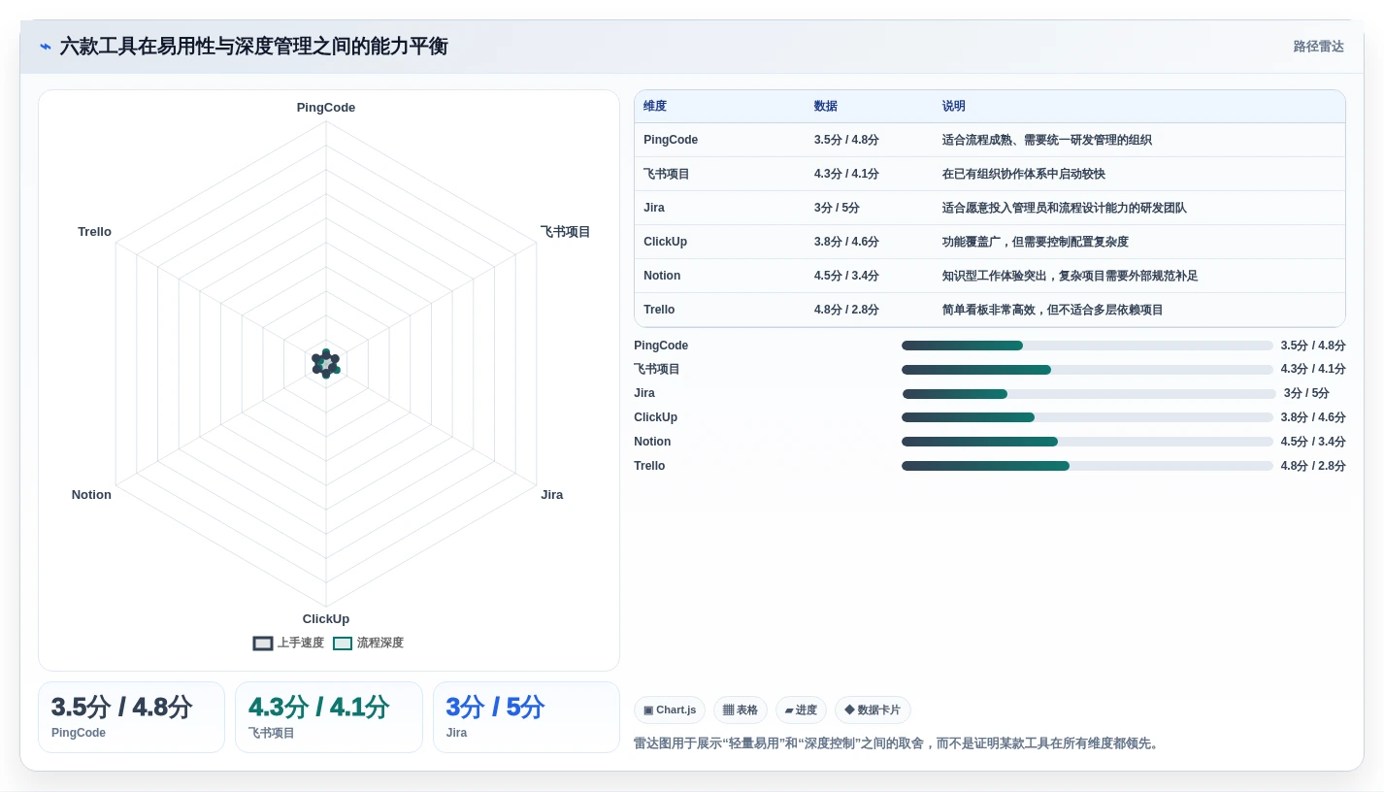Click the 进度 tag chip
The width and height of the screenshot is (1384, 792).
[x=801, y=709]
